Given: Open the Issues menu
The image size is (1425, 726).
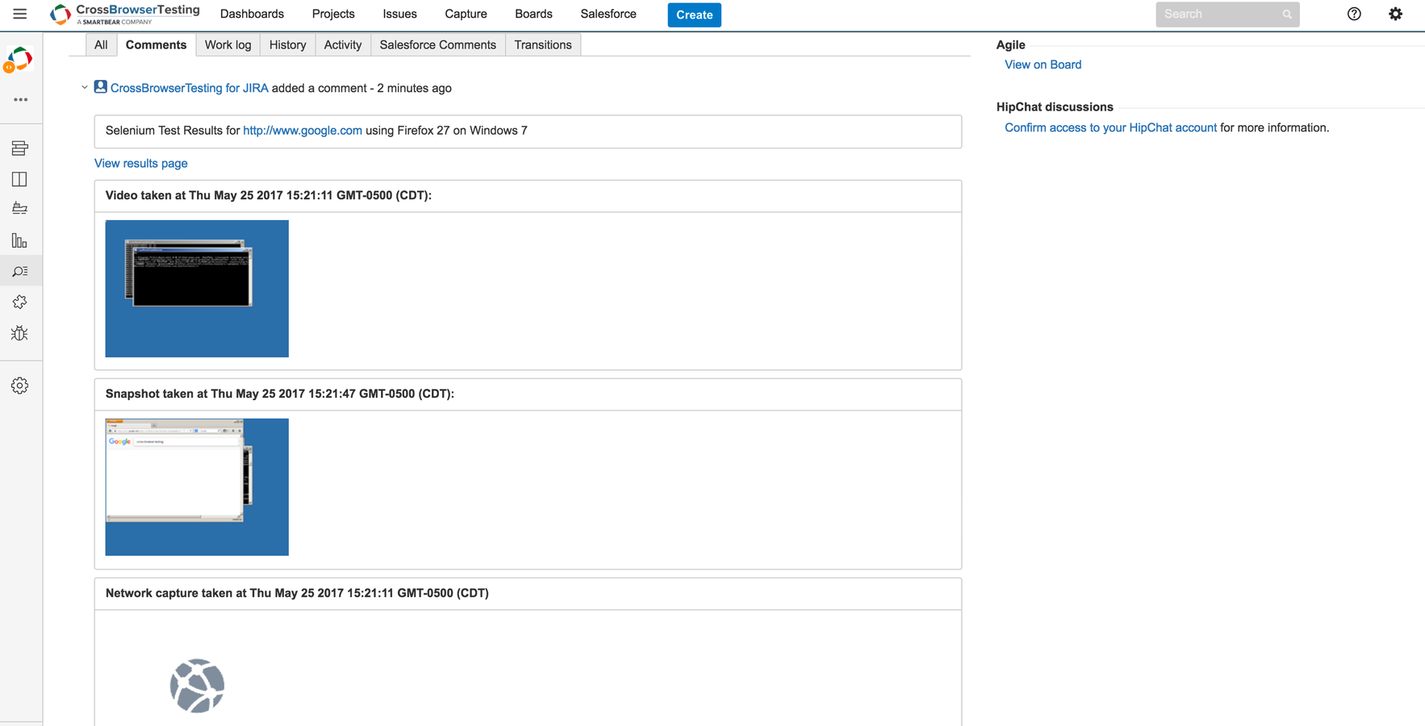Looking at the screenshot, I should (x=399, y=15).
